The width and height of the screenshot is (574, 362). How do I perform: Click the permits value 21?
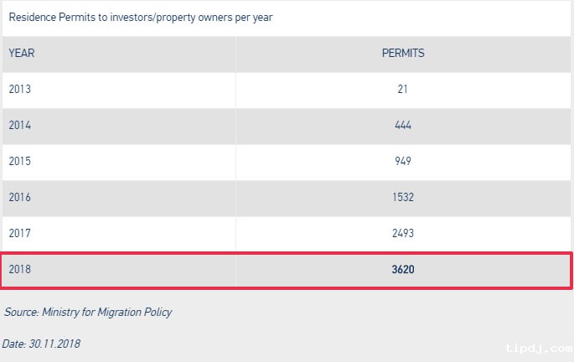point(403,90)
